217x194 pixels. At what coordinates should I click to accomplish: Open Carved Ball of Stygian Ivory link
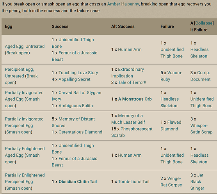point(76,96)
